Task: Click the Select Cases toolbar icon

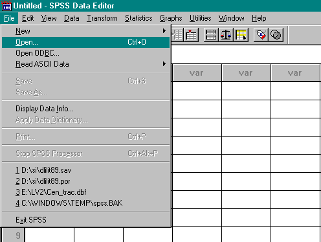Action: [x=241, y=35]
